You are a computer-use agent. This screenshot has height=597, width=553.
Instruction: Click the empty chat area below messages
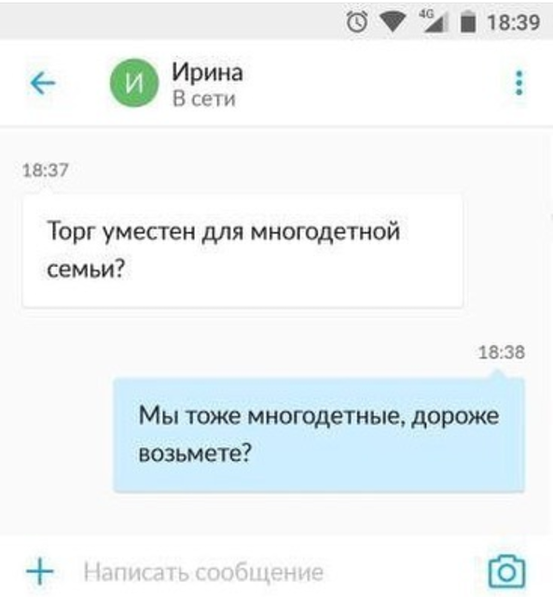tap(276, 514)
